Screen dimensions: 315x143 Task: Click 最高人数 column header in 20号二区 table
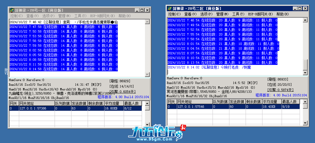click(x=290, y=102)
